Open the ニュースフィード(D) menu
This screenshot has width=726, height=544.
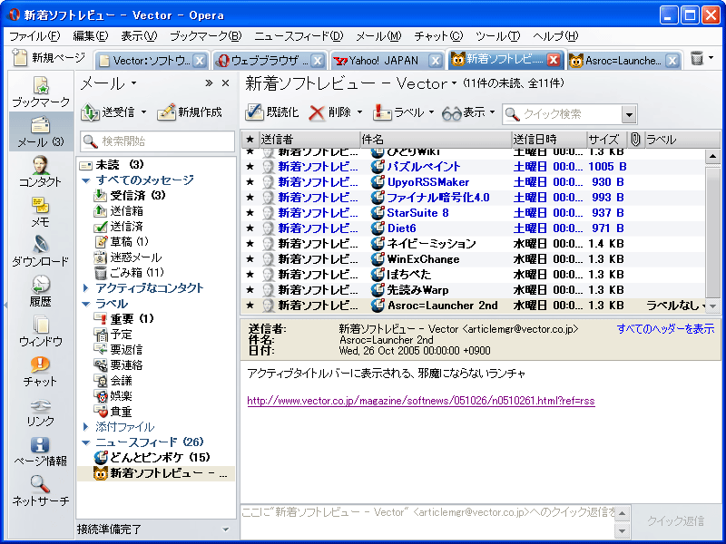click(x=299, y=36)
